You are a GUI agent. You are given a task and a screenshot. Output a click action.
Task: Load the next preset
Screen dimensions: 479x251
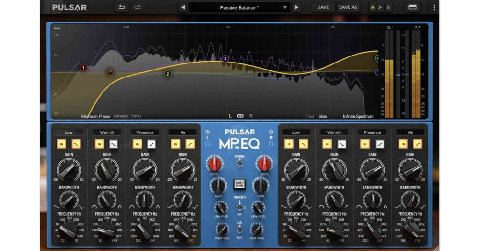point(296,7)
